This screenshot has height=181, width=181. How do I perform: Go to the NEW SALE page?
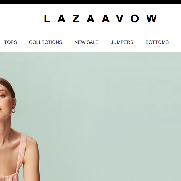pos(86,42)
